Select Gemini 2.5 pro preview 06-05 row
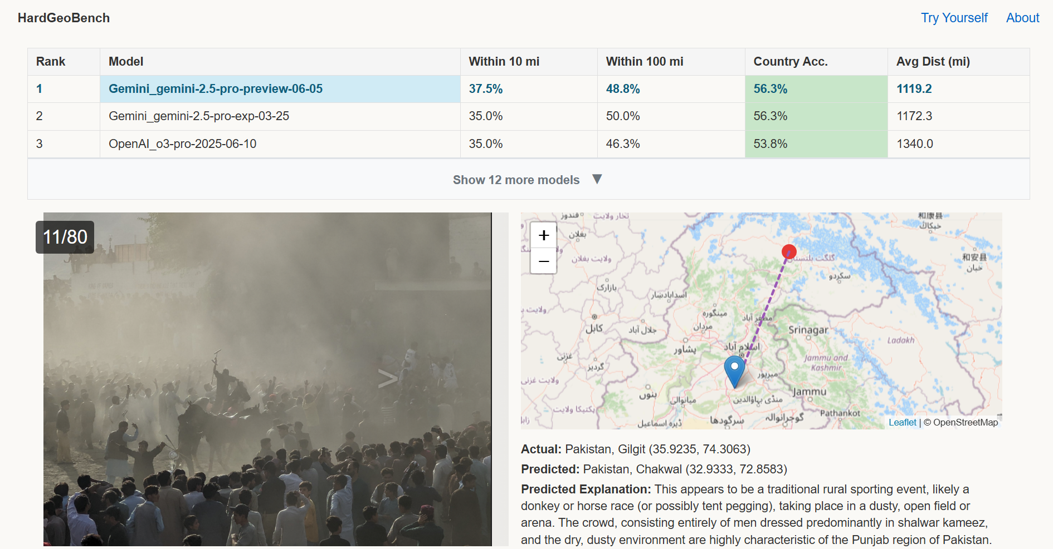Screen dimensions: 1053x549 (216, 89)
